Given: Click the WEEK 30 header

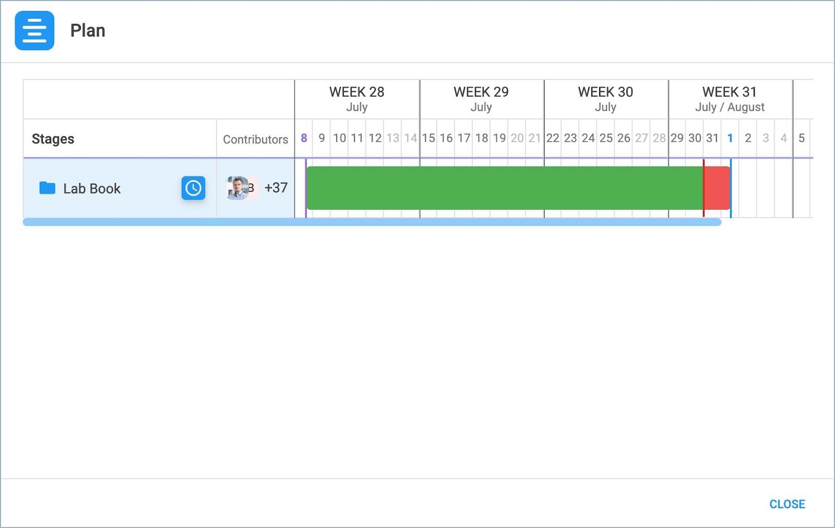Looking at the screenshot, I should [x=605, y=99].
